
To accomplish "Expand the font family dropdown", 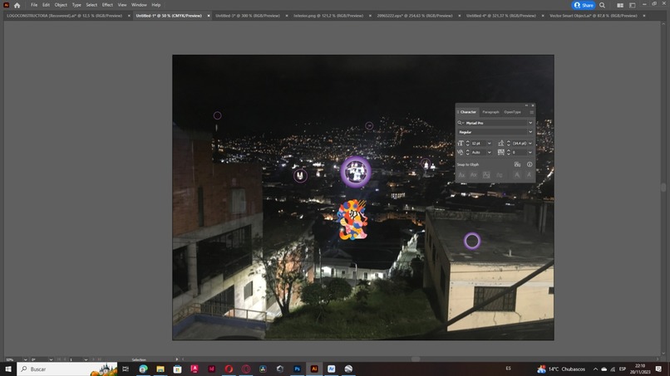I will pyautogui.click(x=530, y=123).
